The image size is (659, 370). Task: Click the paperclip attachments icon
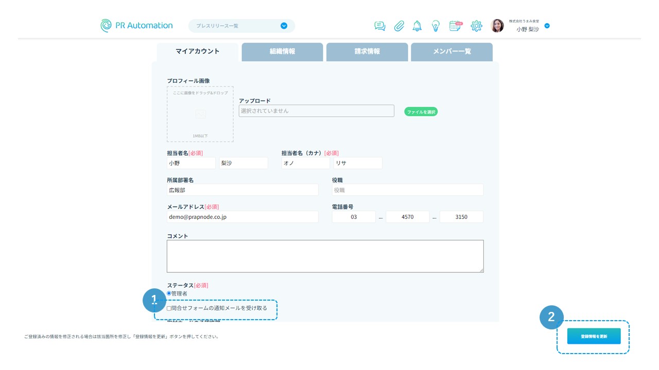399,26
